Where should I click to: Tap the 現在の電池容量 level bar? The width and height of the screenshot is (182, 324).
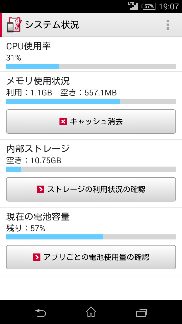coord(91,237)
